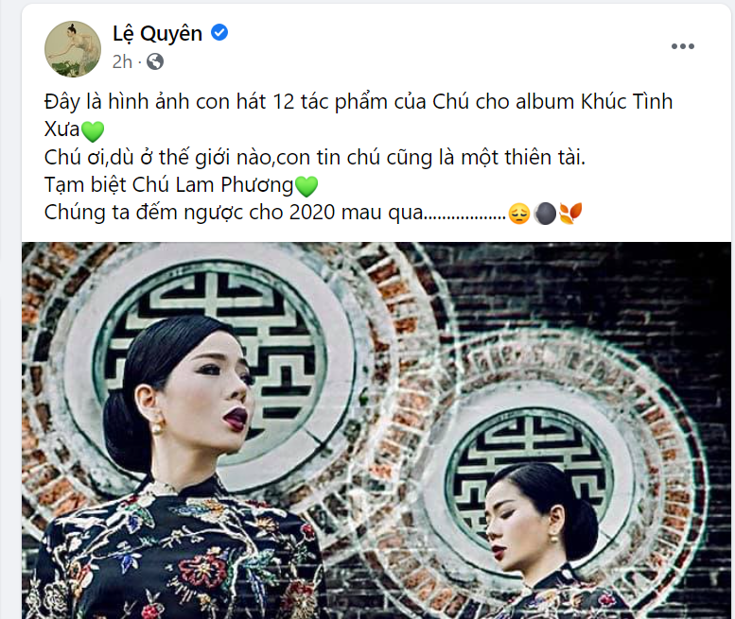Click the pensive face emoji
This screenshot has height=619, width=735.
(x=519, y=214)
